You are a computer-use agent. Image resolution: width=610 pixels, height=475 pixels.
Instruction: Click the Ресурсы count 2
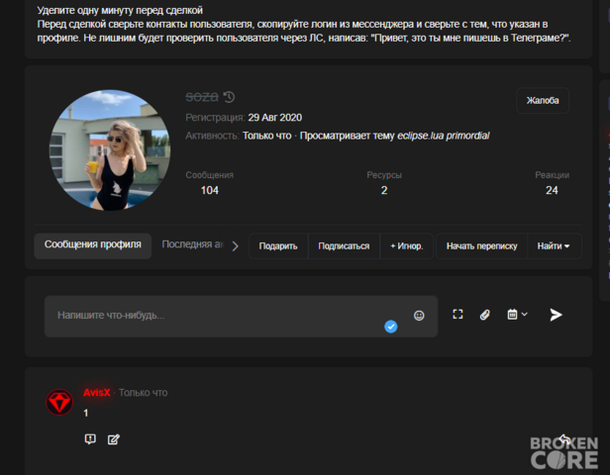[384, 190]
